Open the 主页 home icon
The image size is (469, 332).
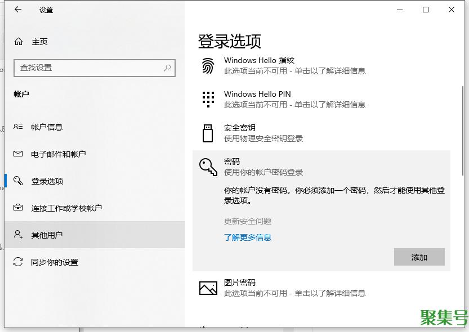[x=19, y=42]
